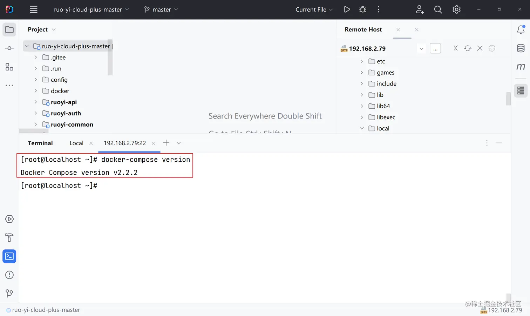This screenshot has height=316, width=530.
Task: Open the Maven tool window icon
Action: coord(521,67)
